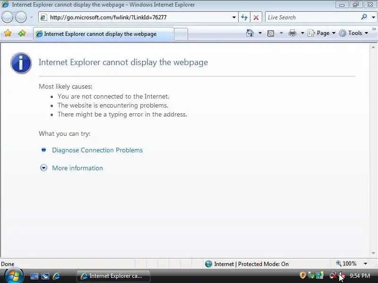Click the security shield tray icon
The image size is (378, 283).
click(x=302, y=275)
